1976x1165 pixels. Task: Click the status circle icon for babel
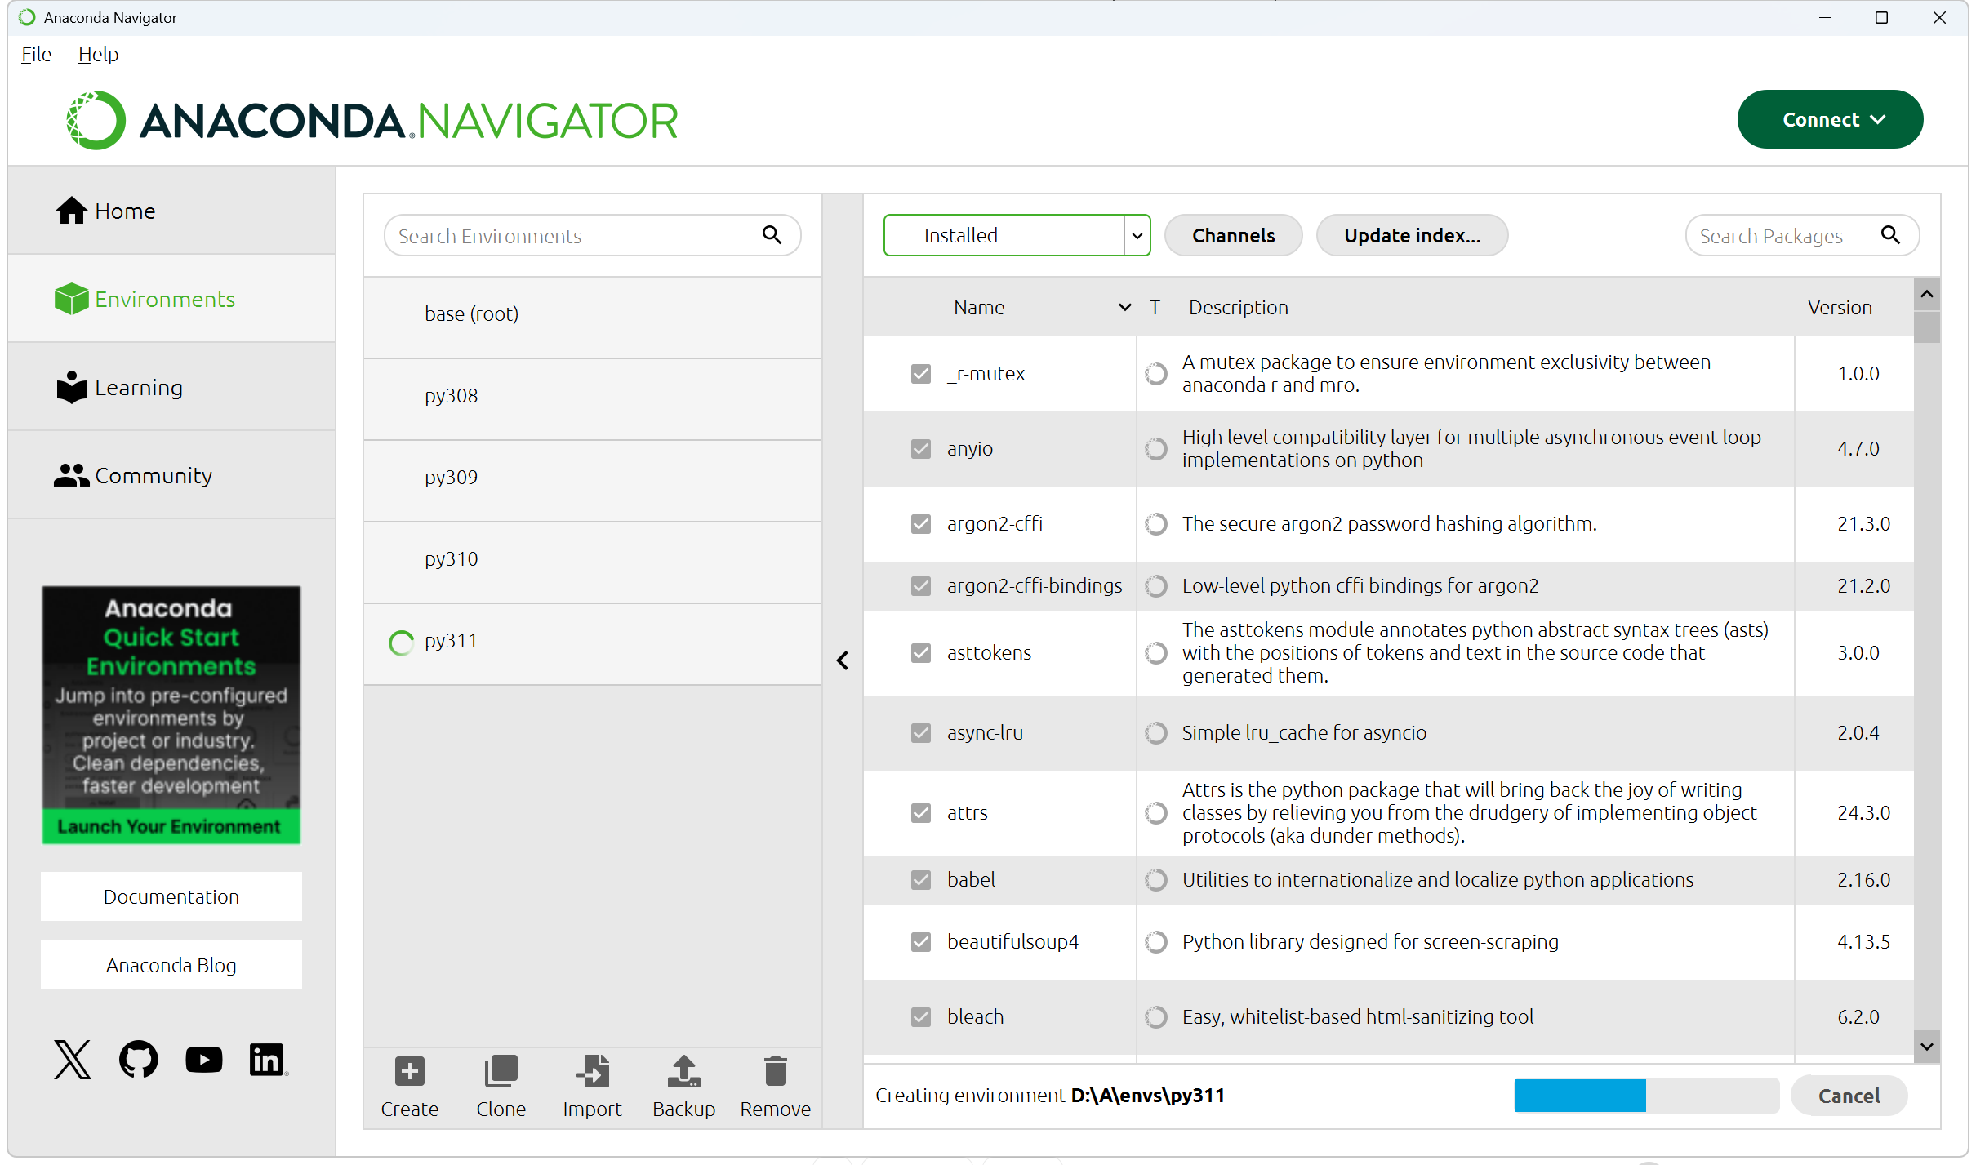tap(1155, 880)
